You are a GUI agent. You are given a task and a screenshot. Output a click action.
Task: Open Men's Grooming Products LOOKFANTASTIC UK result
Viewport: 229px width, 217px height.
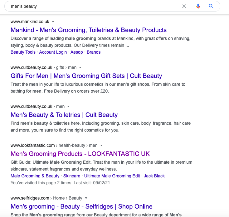tap(80, 154)
